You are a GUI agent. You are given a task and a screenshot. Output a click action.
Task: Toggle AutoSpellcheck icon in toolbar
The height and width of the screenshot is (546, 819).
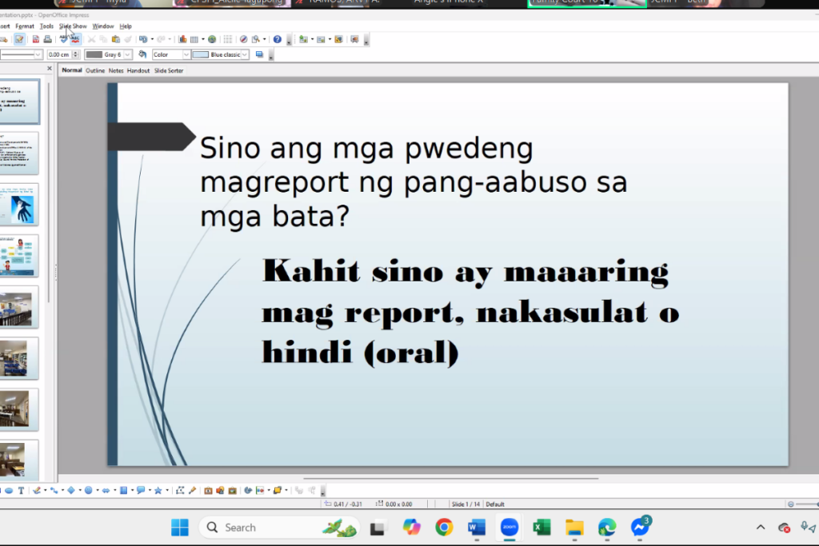75,39
